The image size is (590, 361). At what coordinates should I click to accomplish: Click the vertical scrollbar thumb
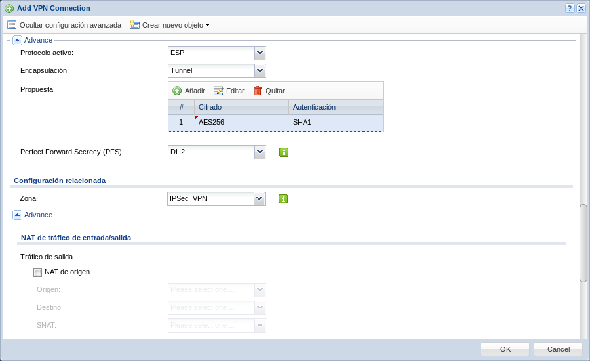click(583, 243)
